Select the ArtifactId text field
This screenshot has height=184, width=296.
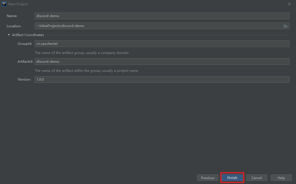(162, 61)
